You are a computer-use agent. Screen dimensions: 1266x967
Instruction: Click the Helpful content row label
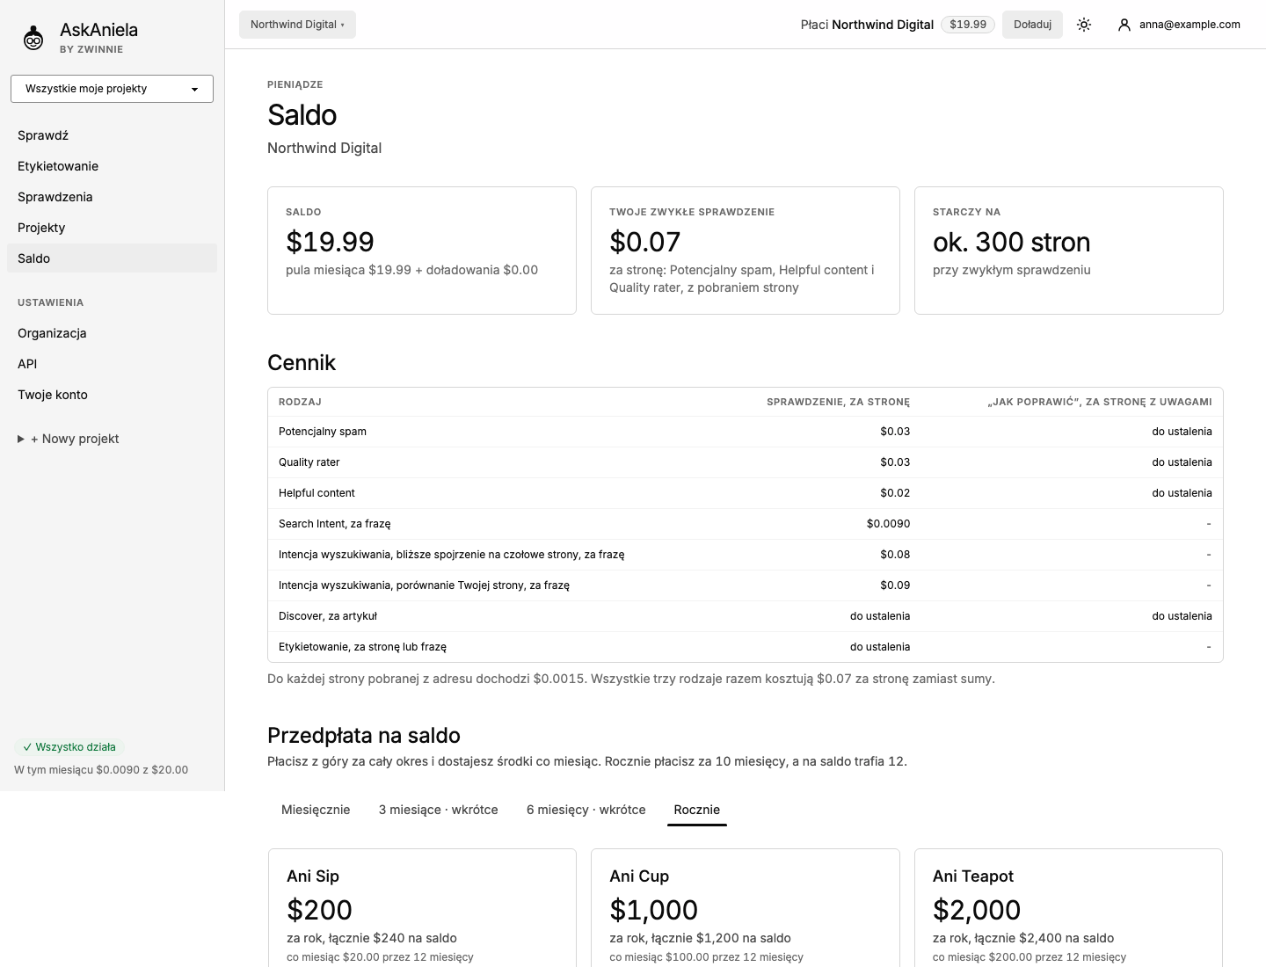tap(316, 493)
